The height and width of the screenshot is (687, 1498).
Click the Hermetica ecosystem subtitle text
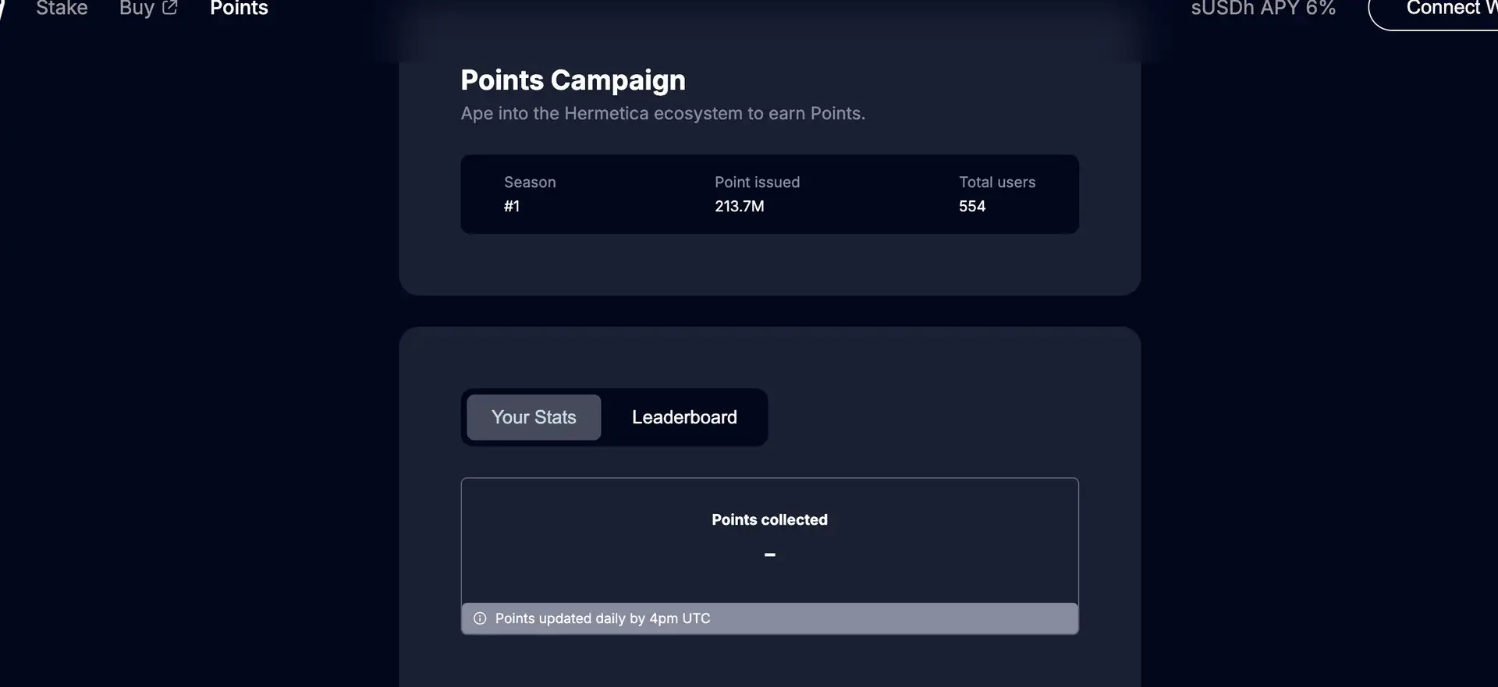tap(662, 113)
